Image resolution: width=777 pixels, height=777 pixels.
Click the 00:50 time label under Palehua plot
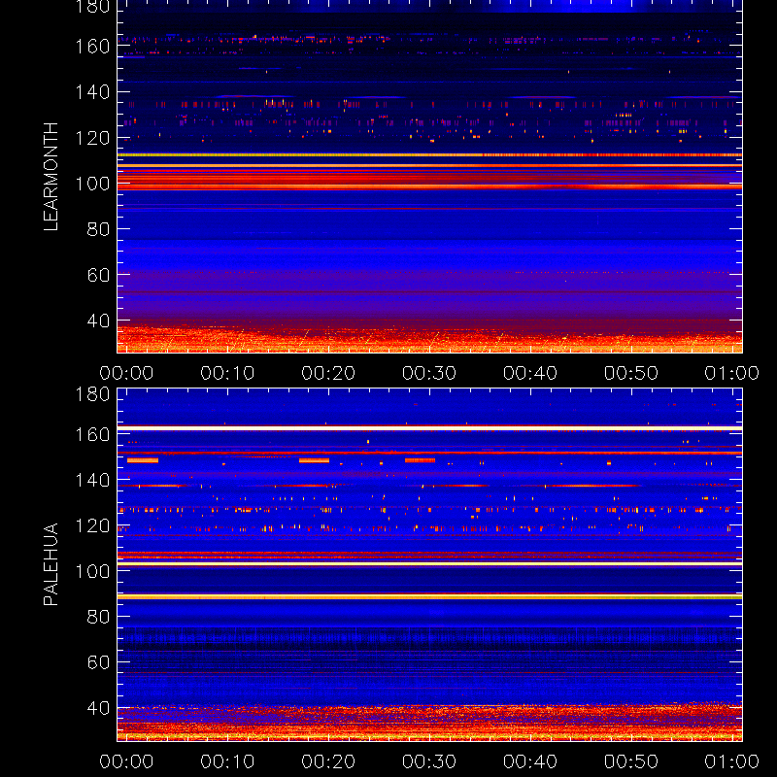pyautogui.click(x=630, y=761)
